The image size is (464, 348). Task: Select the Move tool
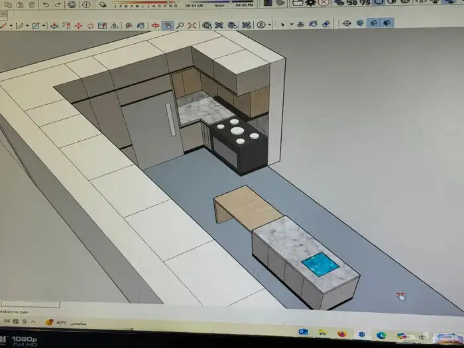click(x=78, y=26)
